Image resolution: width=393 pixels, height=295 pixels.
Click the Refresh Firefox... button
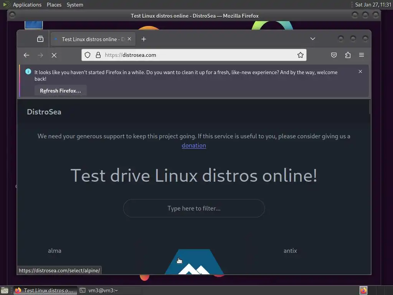tap(60, 91)
